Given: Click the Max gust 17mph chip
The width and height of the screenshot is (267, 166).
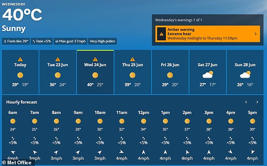Looking at the screenshot, I should 70,41.
